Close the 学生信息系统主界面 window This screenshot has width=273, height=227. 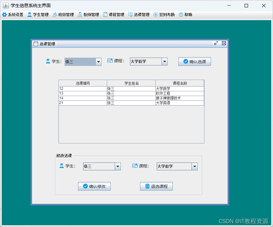coord(264,6)
